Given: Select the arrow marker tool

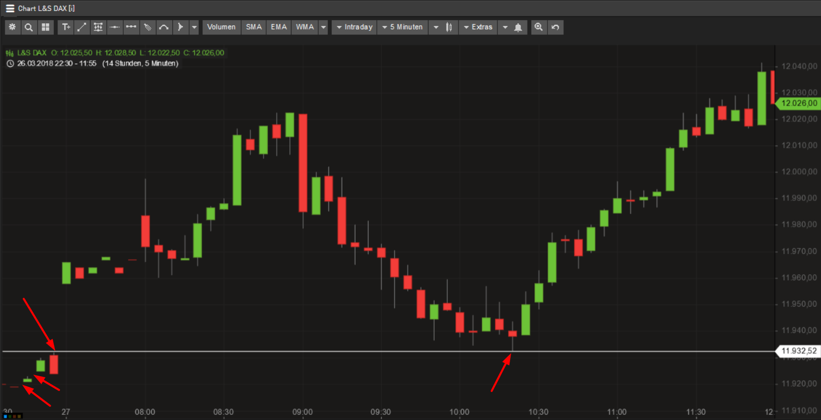Looking at the screenshot, I should click(180, 27).
